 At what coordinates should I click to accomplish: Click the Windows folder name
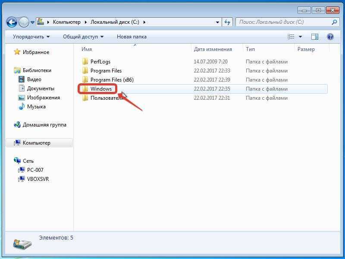(101, 89)
